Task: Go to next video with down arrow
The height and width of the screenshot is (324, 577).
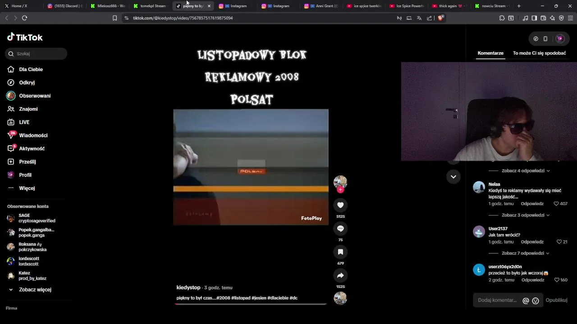Action: tap(453, 176)
